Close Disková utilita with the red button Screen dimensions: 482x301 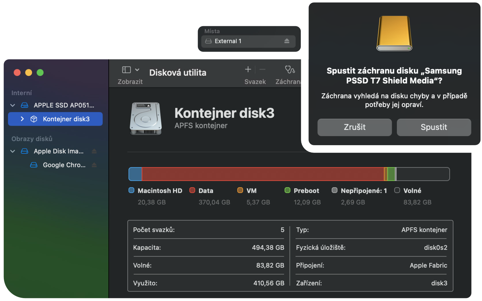[17, 72]
